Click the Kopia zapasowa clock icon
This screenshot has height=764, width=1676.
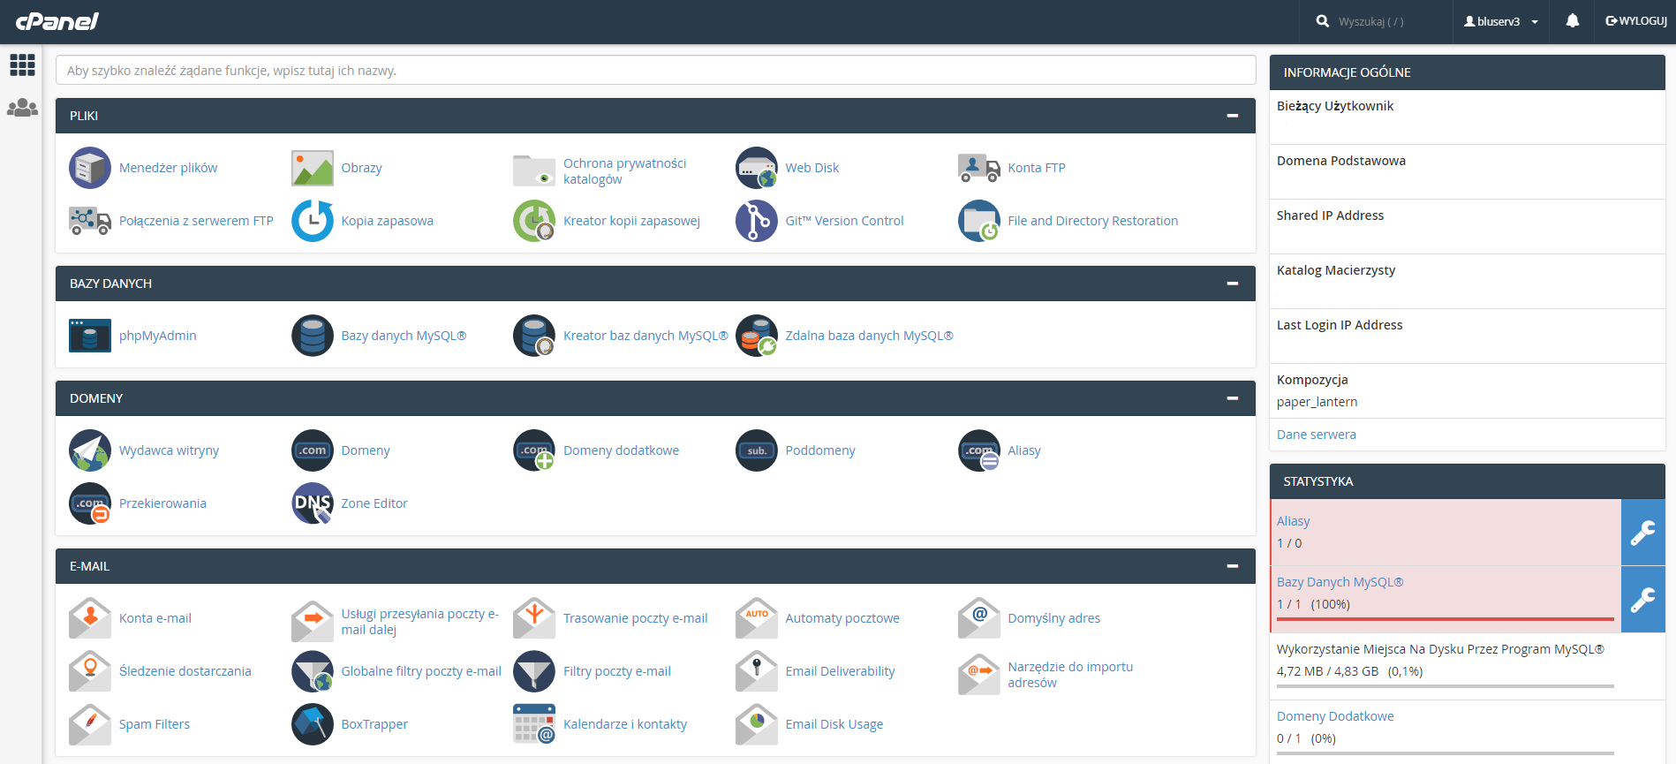tap(313, 221)
